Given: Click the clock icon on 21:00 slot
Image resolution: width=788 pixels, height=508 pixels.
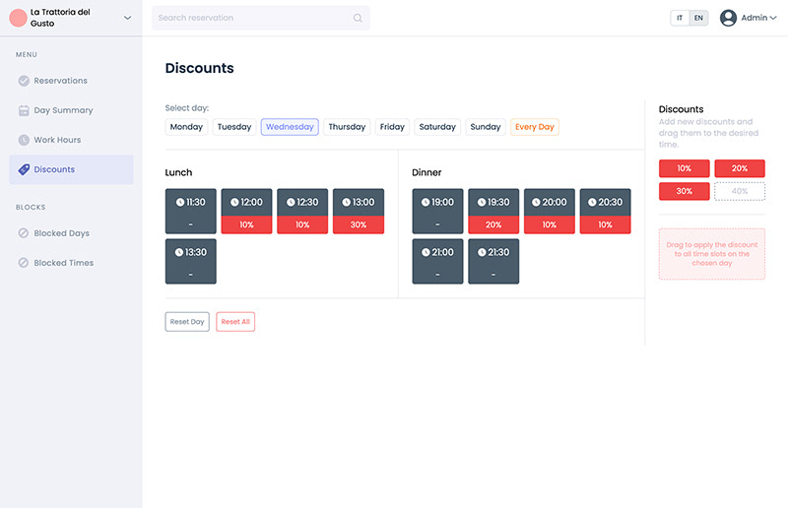Looking at the screenshot, I should pos(426,252).
